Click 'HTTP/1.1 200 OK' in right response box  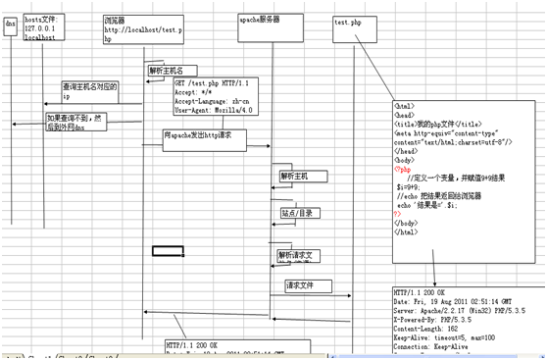[x=419, y=292]
